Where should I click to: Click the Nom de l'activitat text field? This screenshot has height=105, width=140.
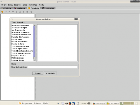click(52, 67)
